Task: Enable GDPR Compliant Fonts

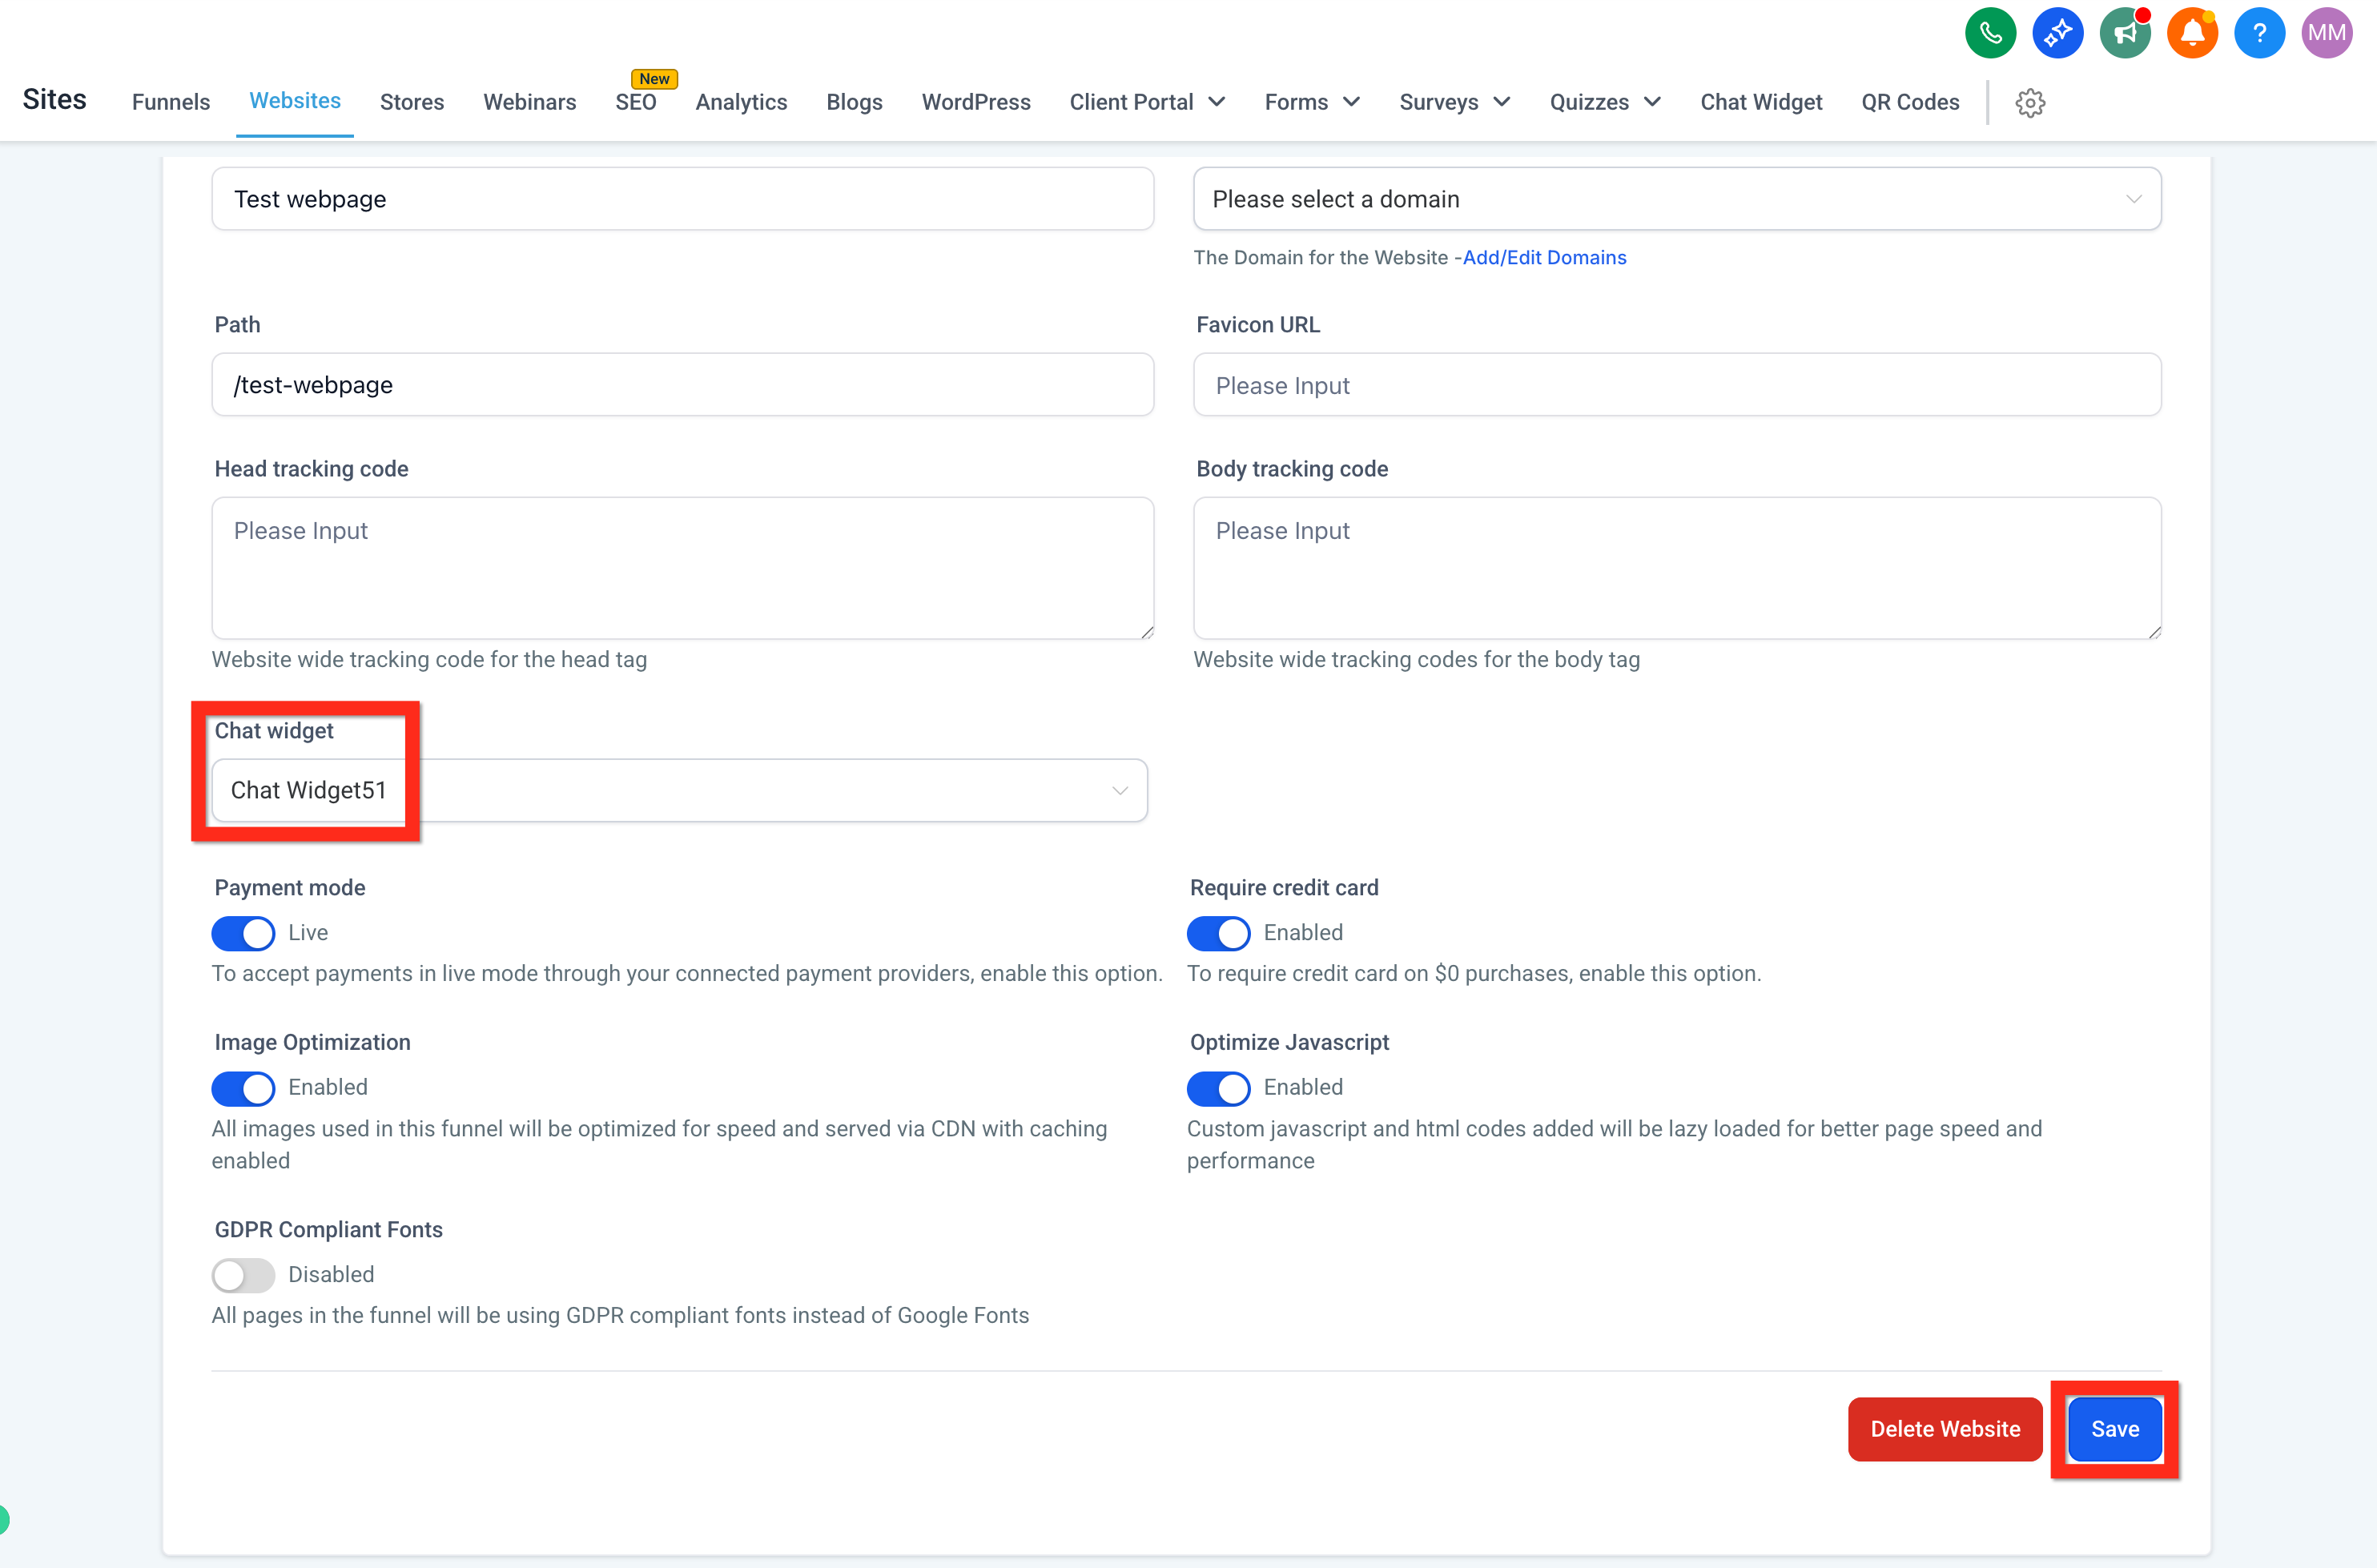Action: (x=242, y=1275)
